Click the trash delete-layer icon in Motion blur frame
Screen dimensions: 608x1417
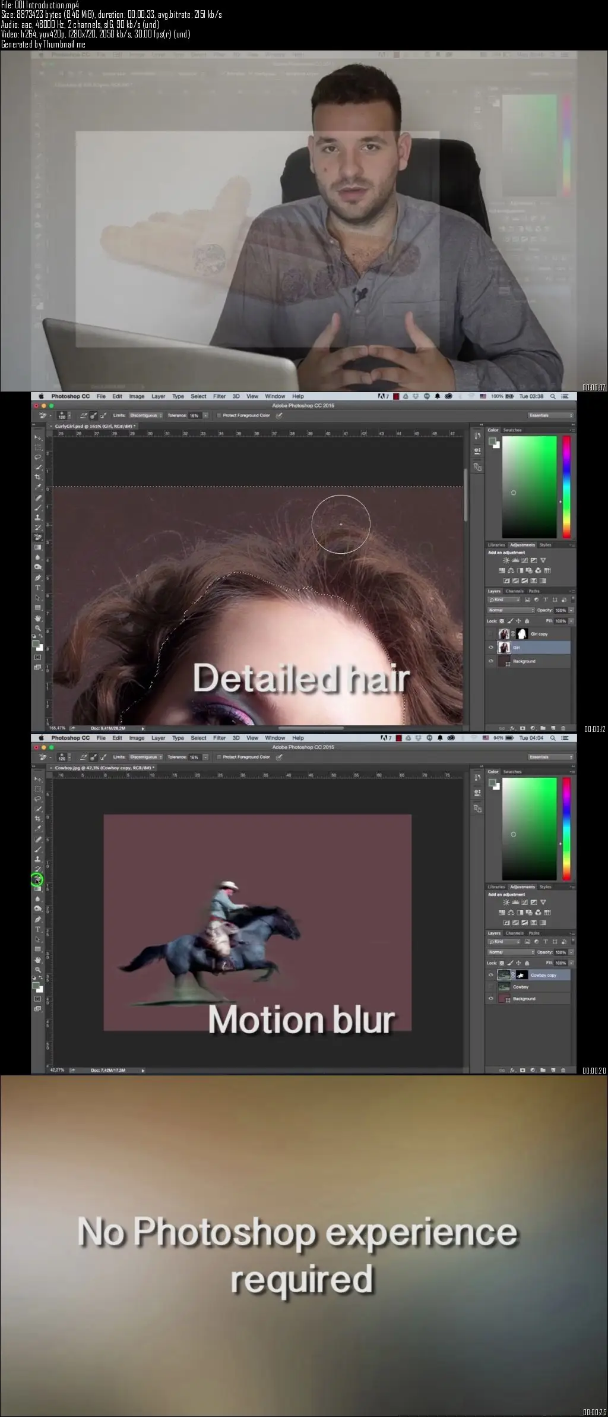pyautogui.click(x=563, y=1070)
